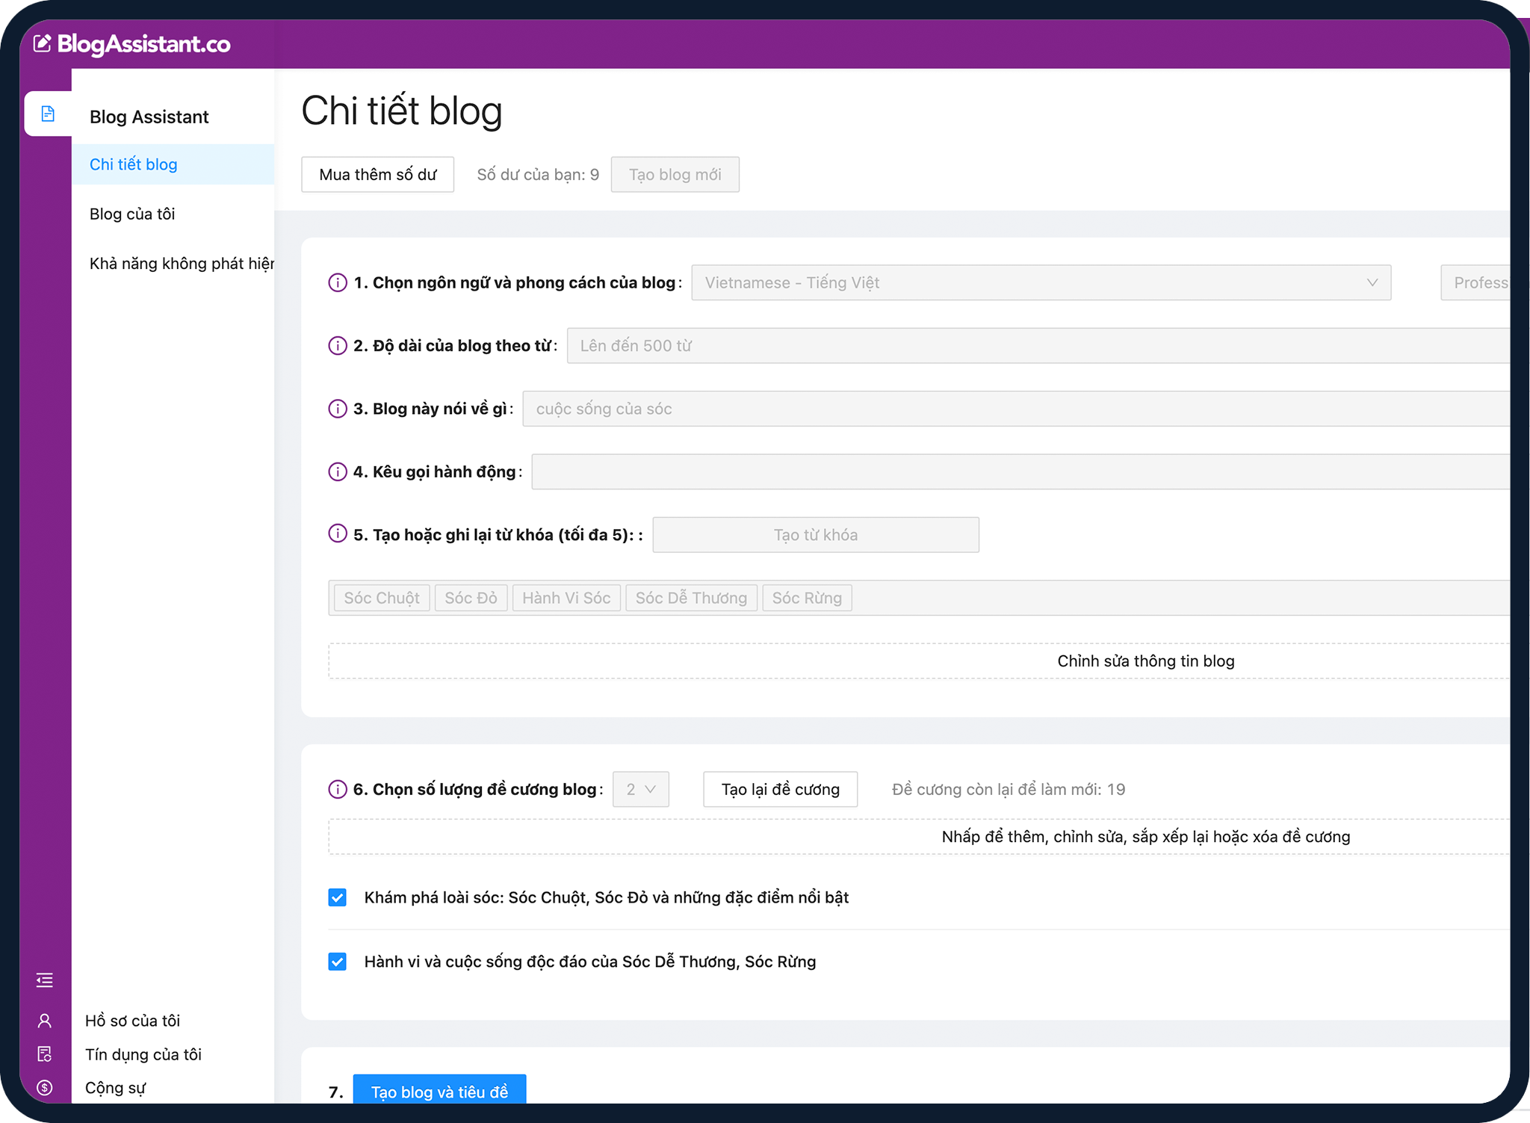Viewport: 1530px width, 1123px height.
Task: Click the Blog Assistant sidebar heading
Action: [x=149, y=117]
